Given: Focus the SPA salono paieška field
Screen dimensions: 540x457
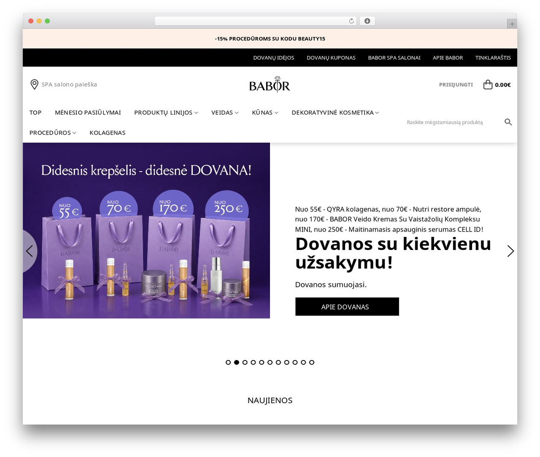Looking at the screenshot, I should click(69, 84).
